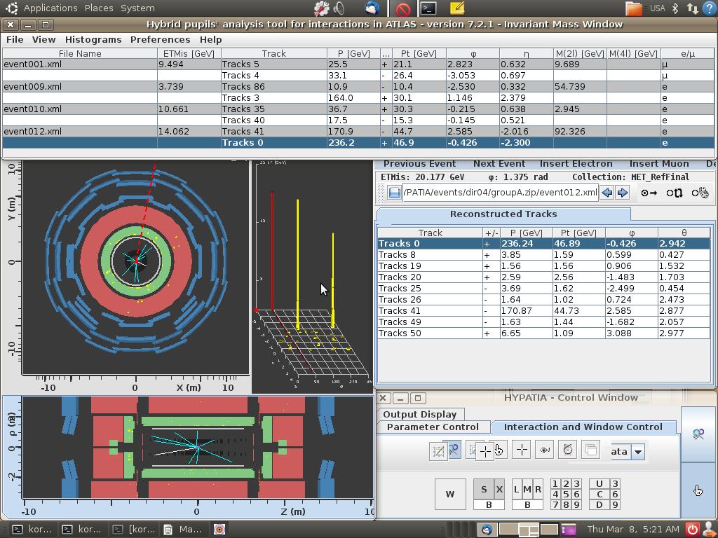Click the stacked windows icon

pos(590,450)
